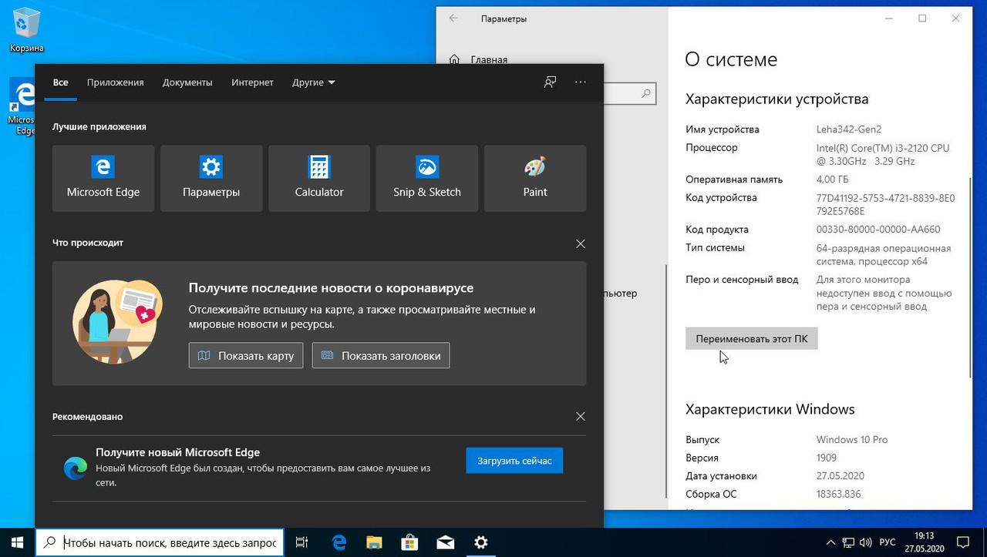This screenshot has height=557, width=987.
Task: Click the Windows 10 Pro edition value
Action: [x=852, y=440]
